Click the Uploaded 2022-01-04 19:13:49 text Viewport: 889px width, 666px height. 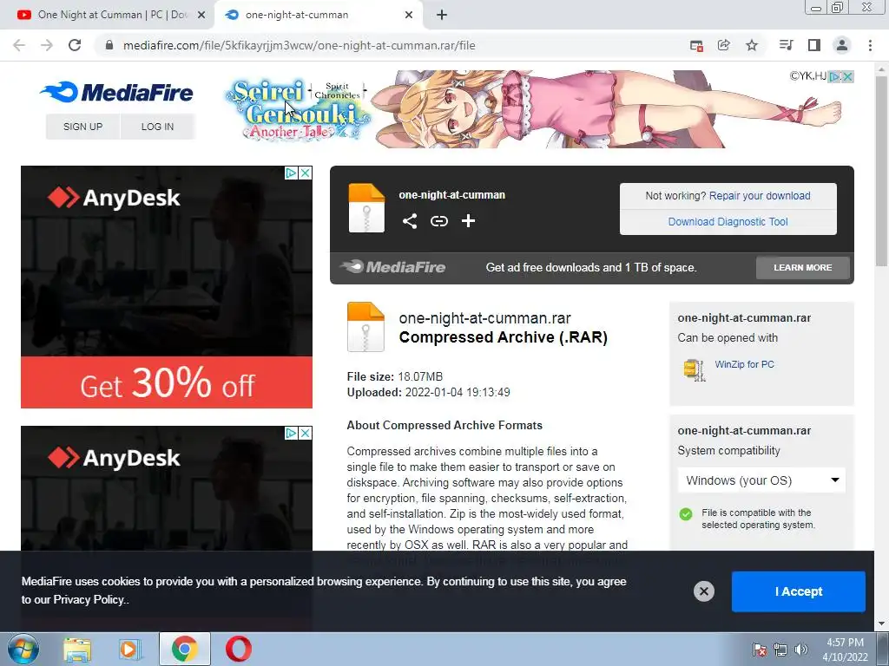coord(429,392)
